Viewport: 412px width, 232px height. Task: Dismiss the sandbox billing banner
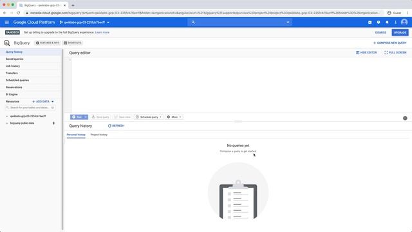[380, 33]
